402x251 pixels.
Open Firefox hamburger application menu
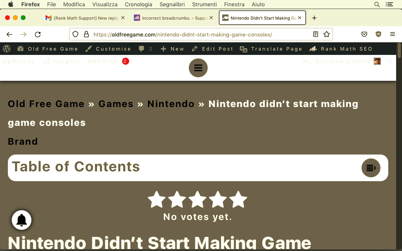pyautogui.click(x=393, y=35)
